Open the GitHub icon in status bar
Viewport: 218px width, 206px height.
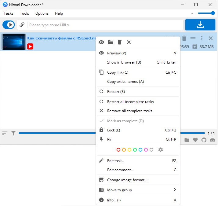click(x=204, y=140)
